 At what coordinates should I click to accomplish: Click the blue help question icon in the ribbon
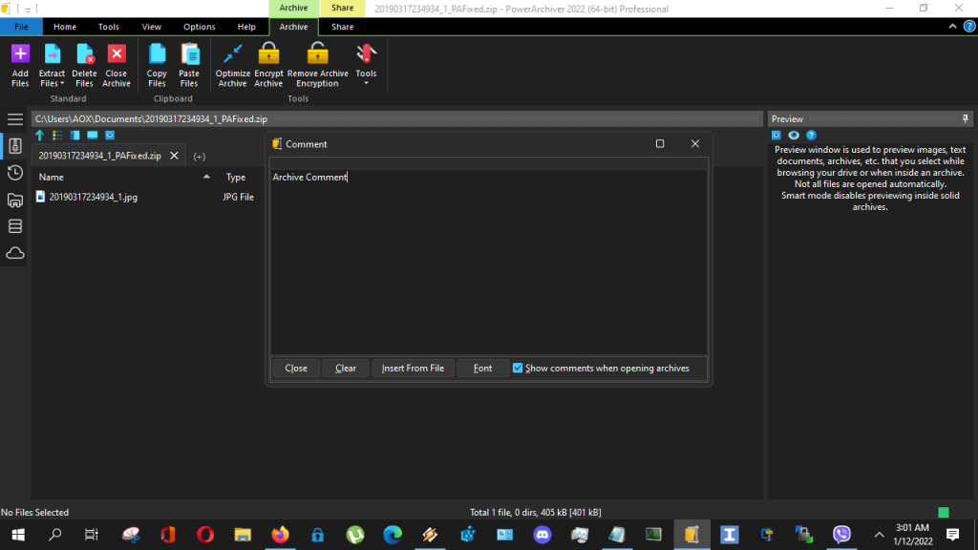[969, 27]
